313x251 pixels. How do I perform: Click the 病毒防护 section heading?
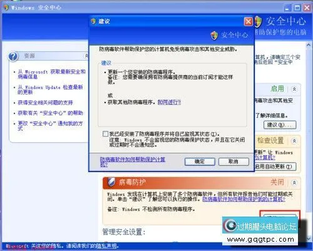pos(132,182)
